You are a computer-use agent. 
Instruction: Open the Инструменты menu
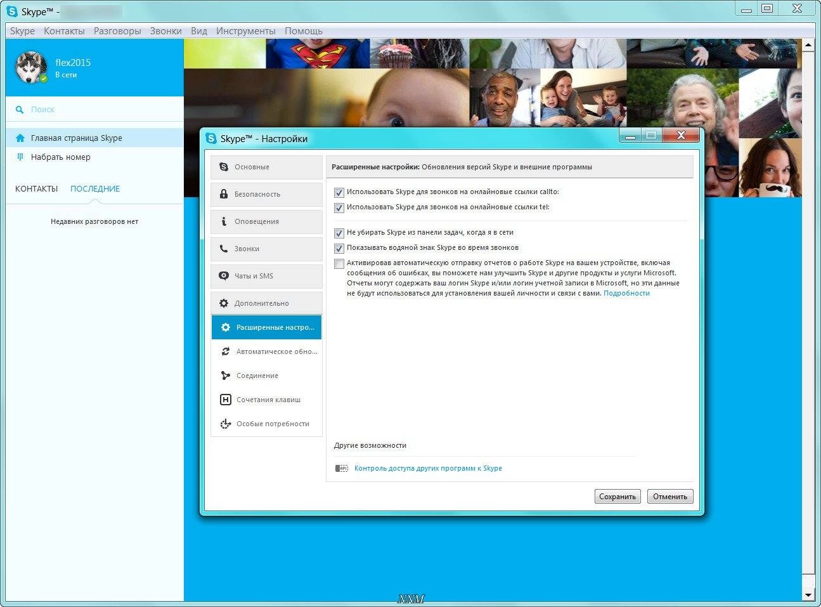pos(246,30)
